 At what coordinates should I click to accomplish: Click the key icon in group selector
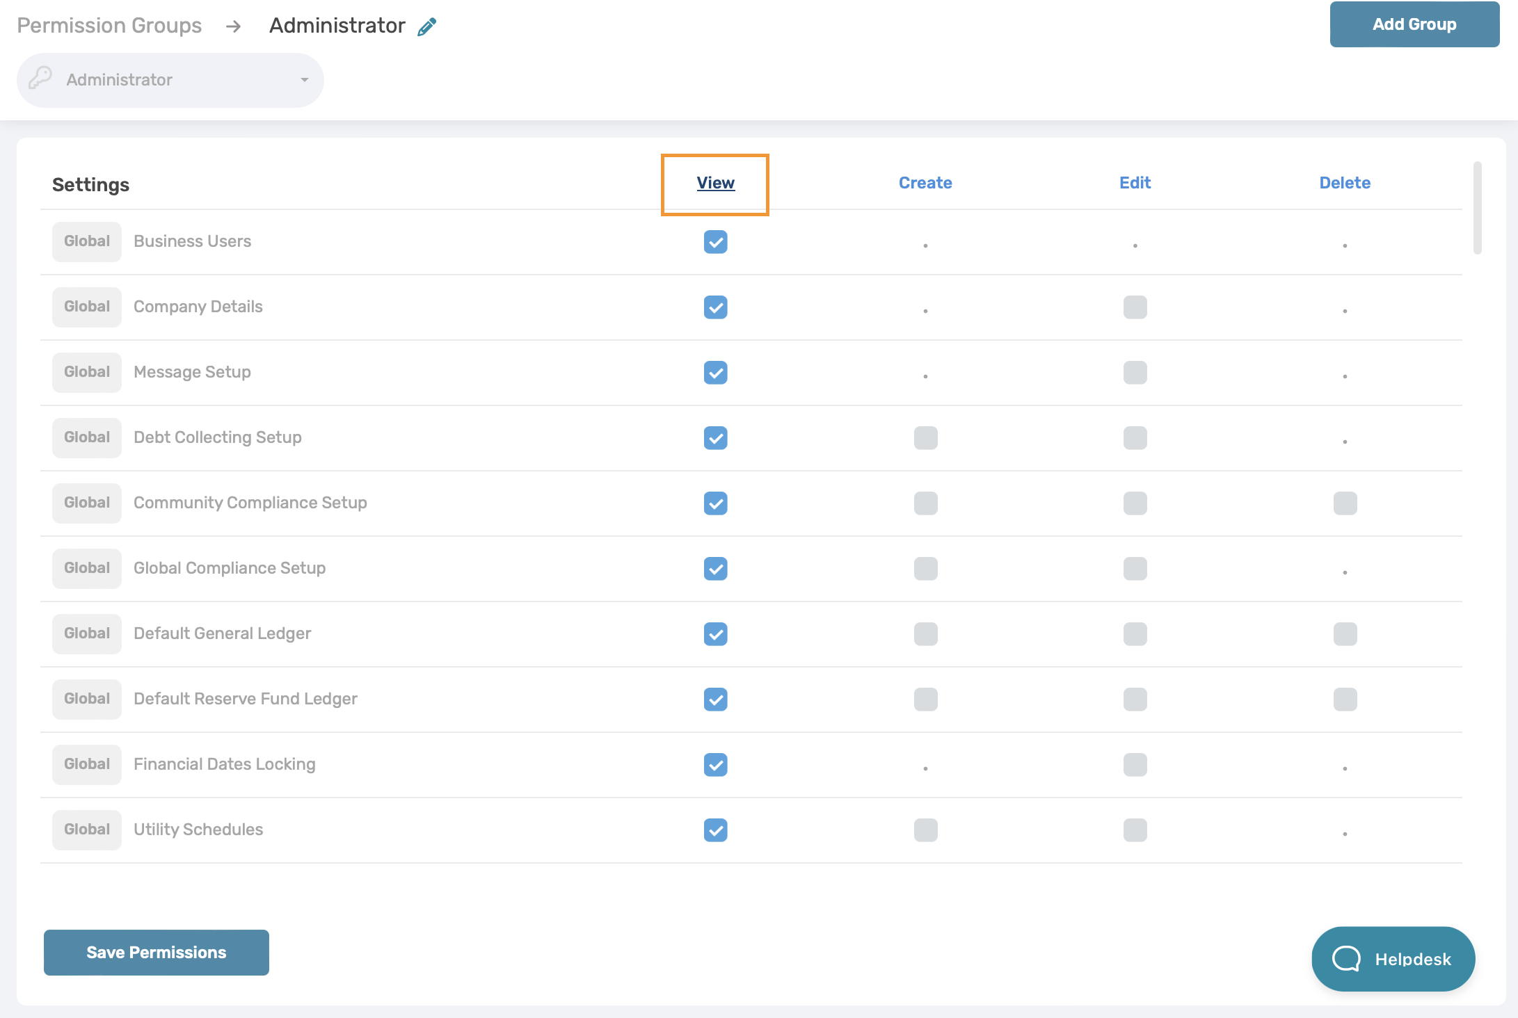click(40, 79)
